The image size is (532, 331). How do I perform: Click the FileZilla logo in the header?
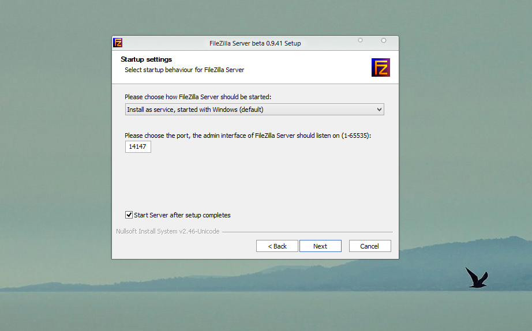click(x=381, y=67)
